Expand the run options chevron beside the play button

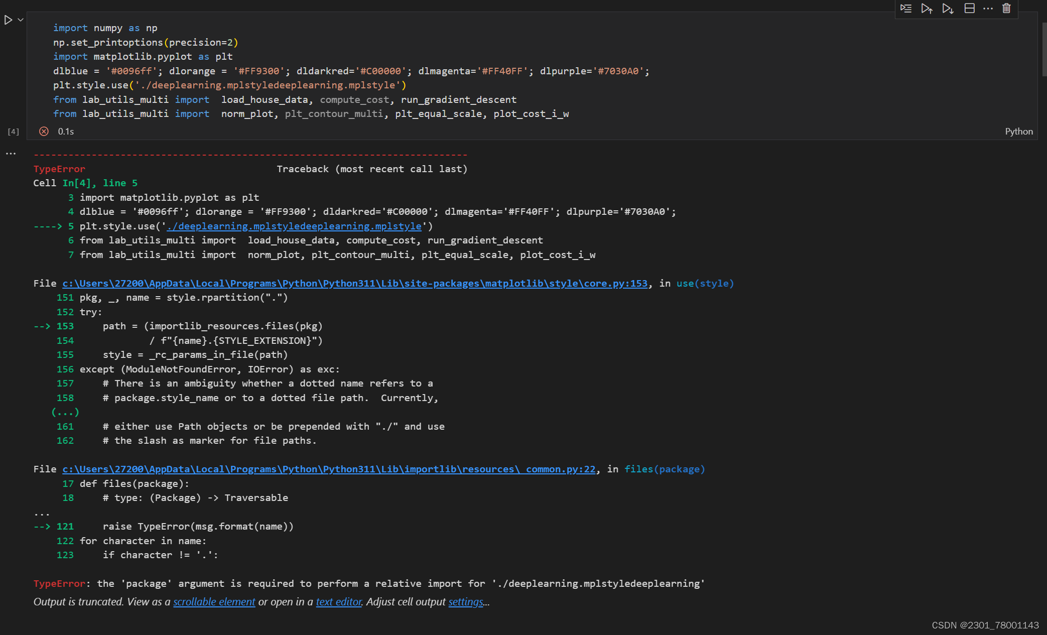coord(20,20)
